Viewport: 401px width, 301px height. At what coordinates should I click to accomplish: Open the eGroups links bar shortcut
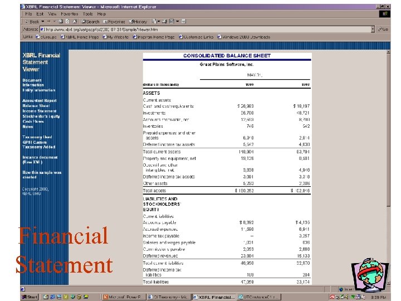click(46, 37)
